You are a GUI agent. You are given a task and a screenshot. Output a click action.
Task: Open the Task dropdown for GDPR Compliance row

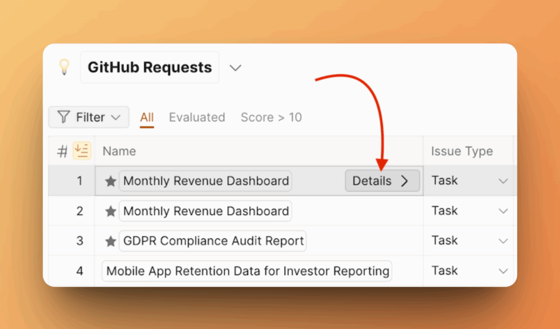pyautogui.click(x=503, y=241)
